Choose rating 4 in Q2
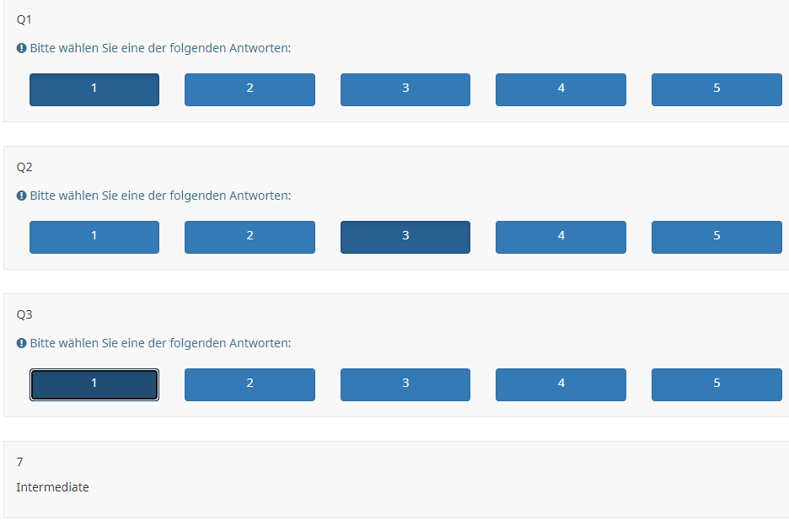Image resolution: width=789 pixels, height=526 pixels. pyautogui.click(x=561, y=237)
